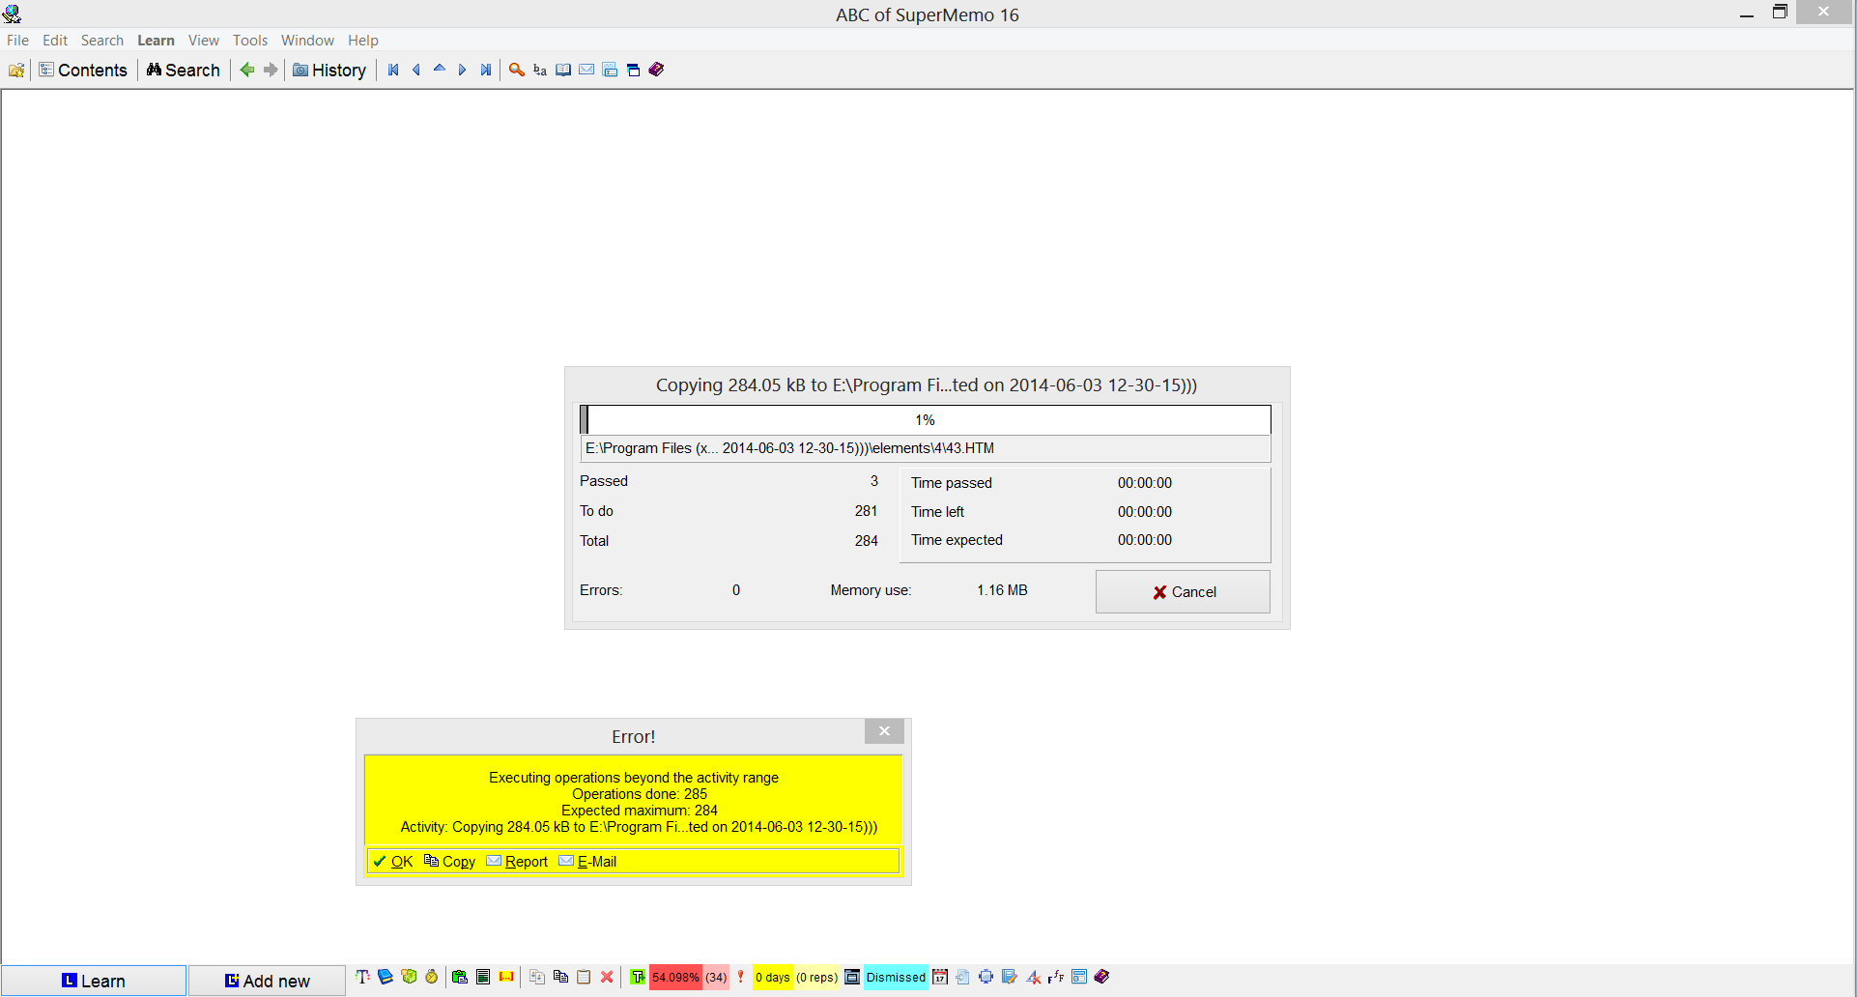Click the magnifying glass find icon

click(x=517, y=70)
